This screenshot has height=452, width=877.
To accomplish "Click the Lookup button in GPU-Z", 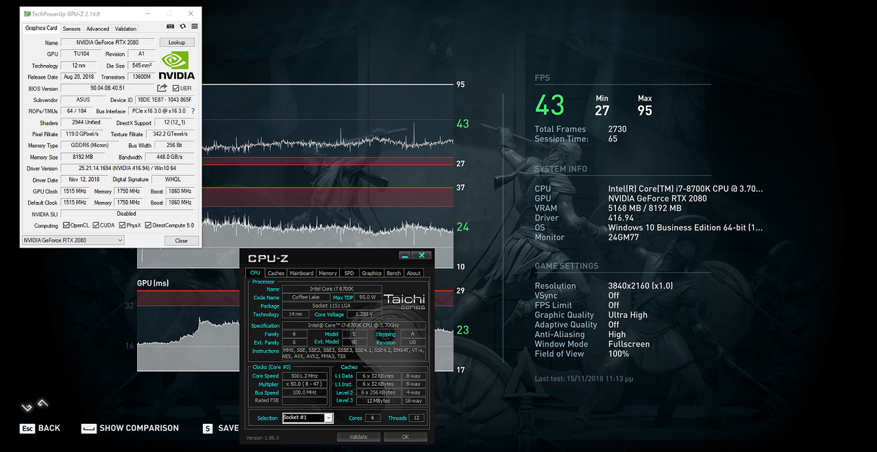I will pos(177,42).
